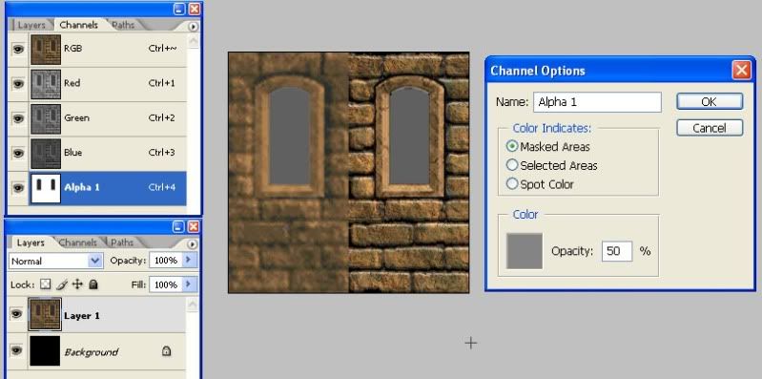The height and width of the screenshot is (379, 762).
Task: Cancel the Channel Options dialog
Action: click(x=709, y=128)
